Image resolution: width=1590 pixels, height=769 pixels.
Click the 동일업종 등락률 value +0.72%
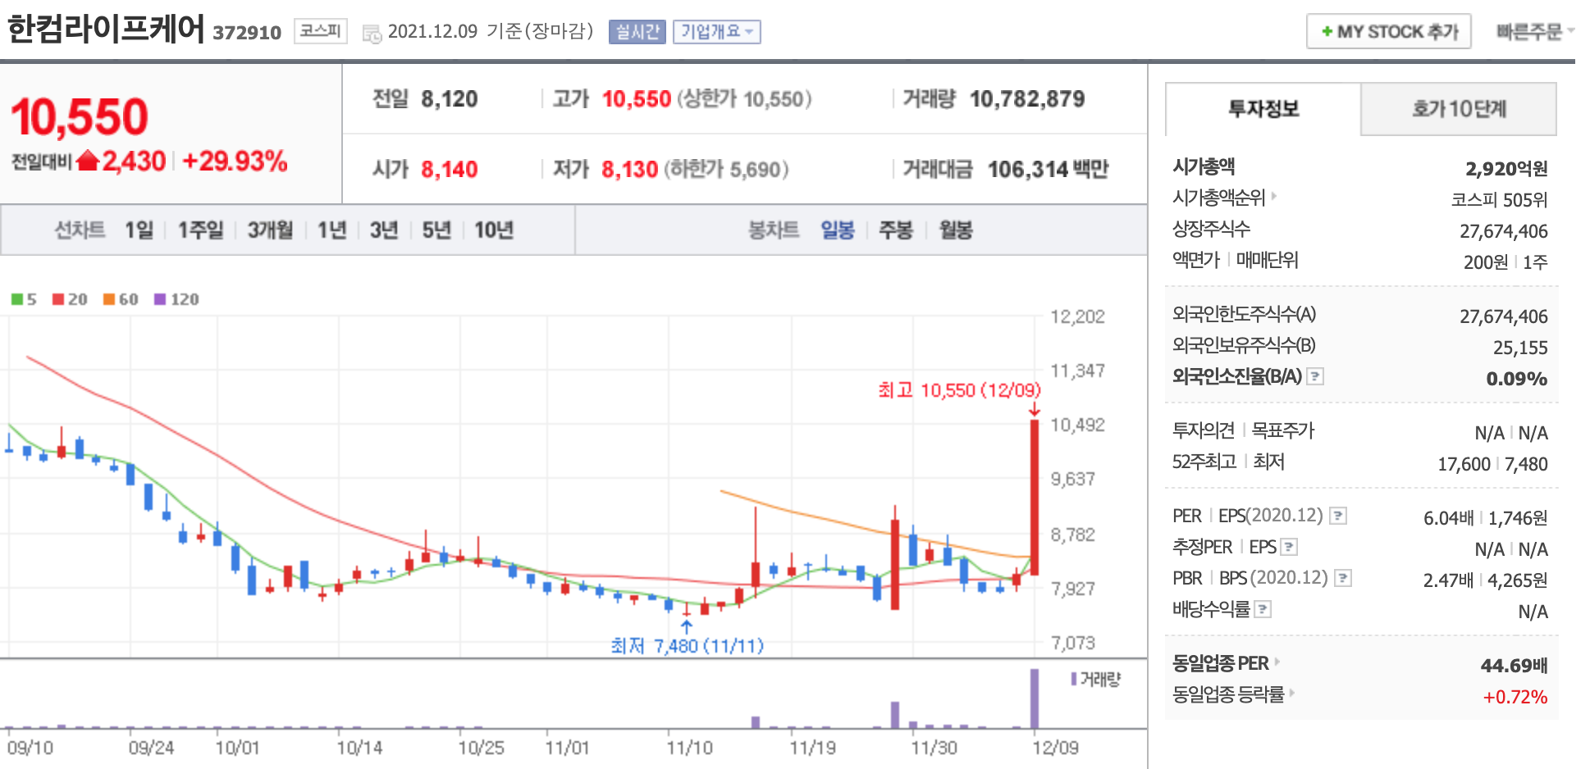point(1515,697)
